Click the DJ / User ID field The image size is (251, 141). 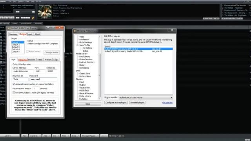20,79
